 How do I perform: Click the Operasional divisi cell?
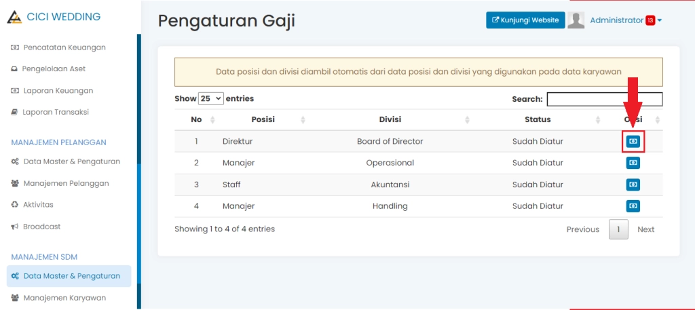(x=390, y=163)
